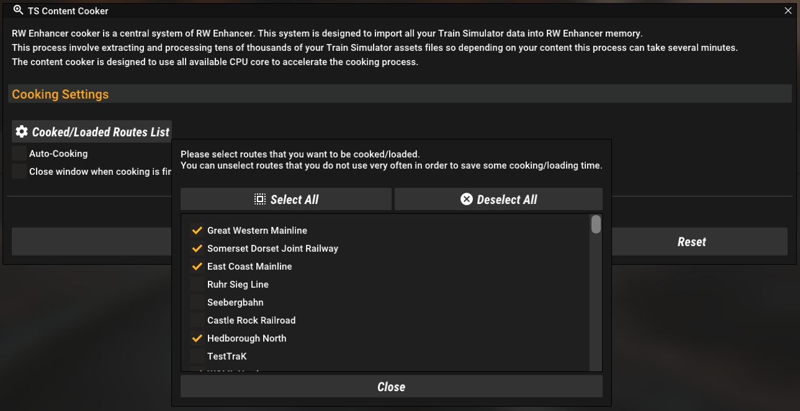Viewport: 800px width, 411px height.
Task: Uncheck the Hedborough North route
Action: click(x=197, y=338)
